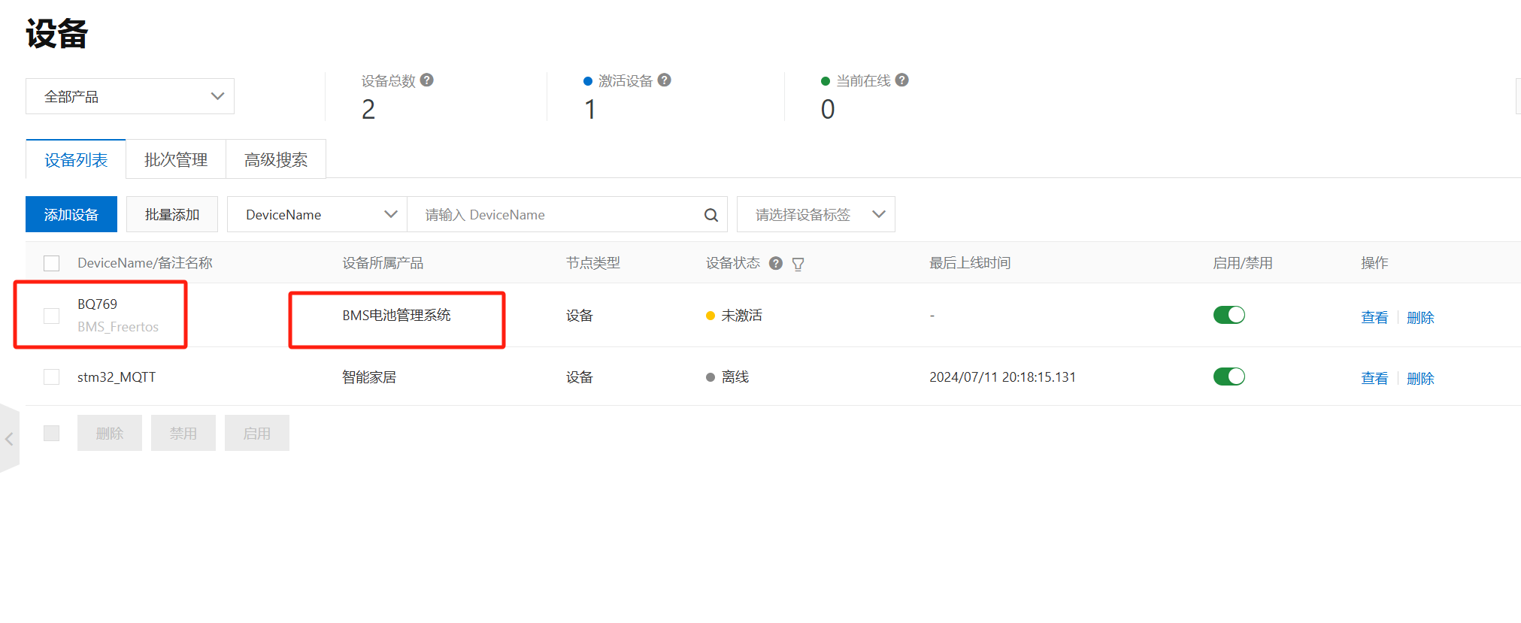Viewport: 1521px width, 623px height.
Task: Switch to the 批次管理 tab
Action: (176, 159)
